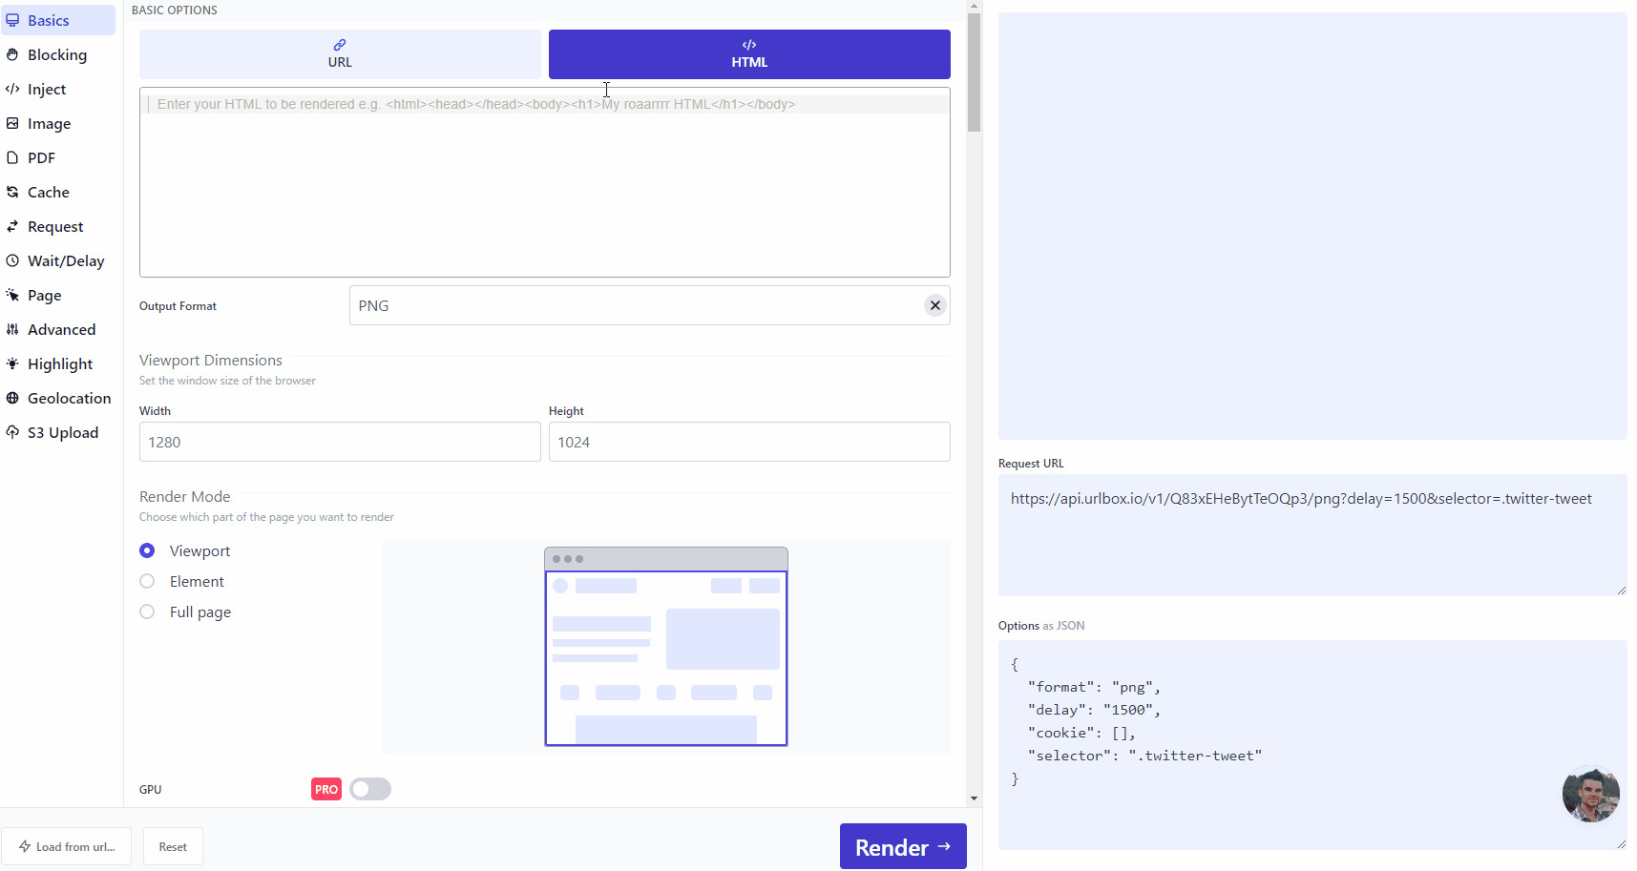Screen dimensions: 1637x871
Task: Enable the GPU toggle switch
Action: click(x=370, y=789)
